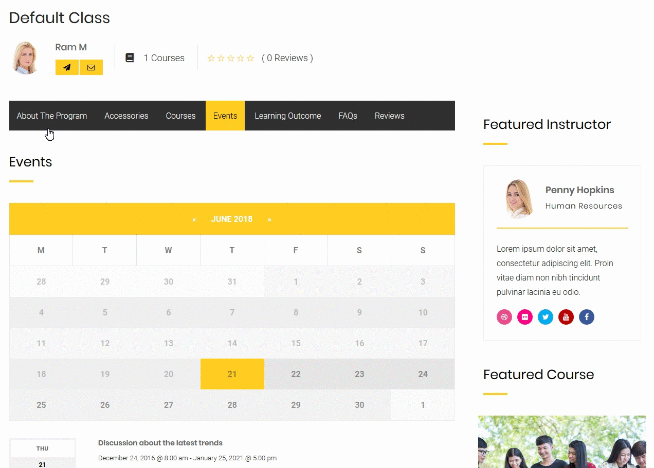The height and width of the screenshot is (468, 654).
Task: Click instructor name Ram M
Action: point(71,47)
